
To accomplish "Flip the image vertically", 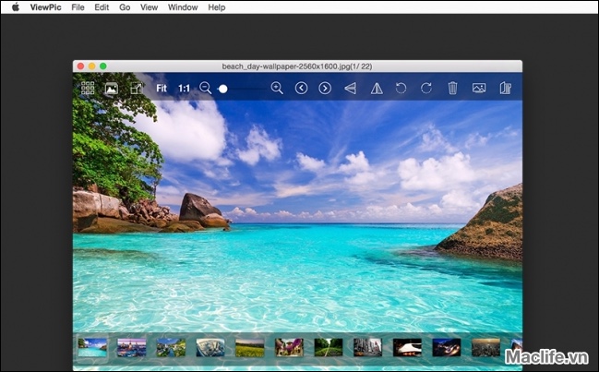I will point(351,89).
